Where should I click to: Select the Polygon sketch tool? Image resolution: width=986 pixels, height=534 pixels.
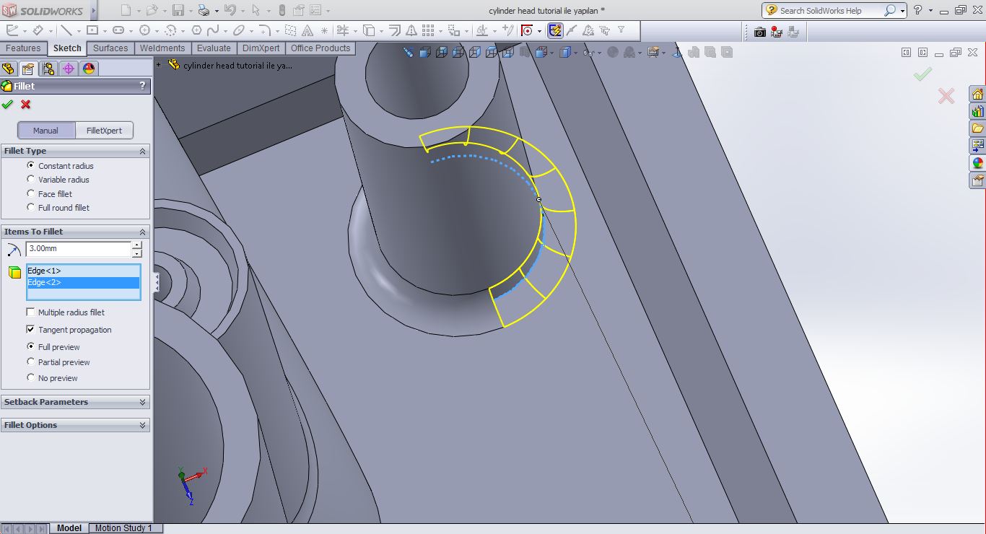point(197,30)
